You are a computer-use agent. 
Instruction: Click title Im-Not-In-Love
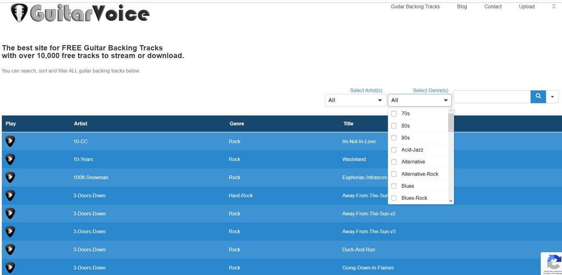tap(359, 141)
